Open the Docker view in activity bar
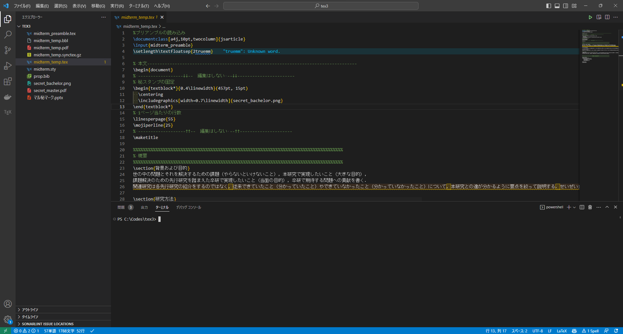Viewport: 623px width, 334px height. pos(8,97)
